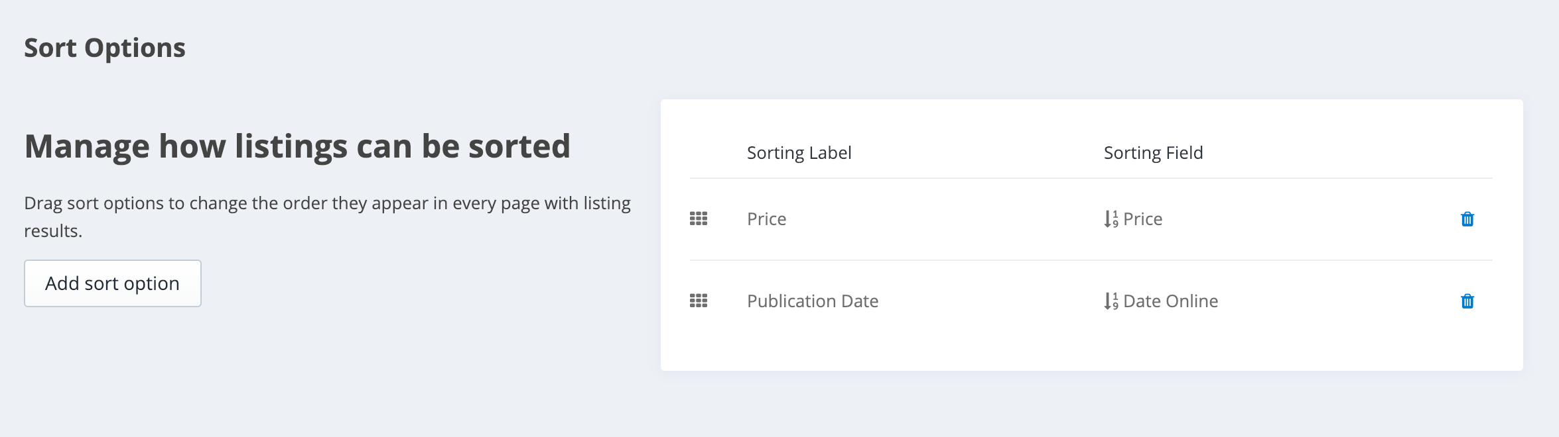Click the Sort Options page title
This screenshot has height=437, width=1559.
[105, 48]
